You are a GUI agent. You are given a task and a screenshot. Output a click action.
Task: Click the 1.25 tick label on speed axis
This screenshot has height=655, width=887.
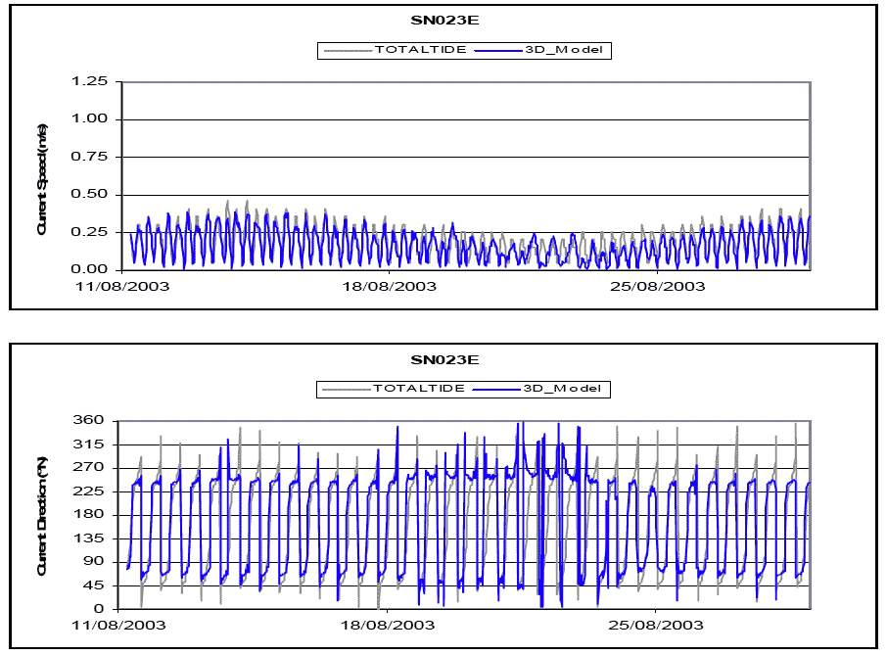point(94,81)
